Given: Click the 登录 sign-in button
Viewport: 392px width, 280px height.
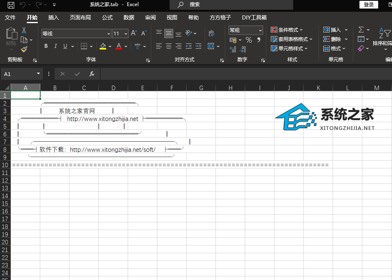Looking at the screenshot, I should tap(368, 5).
